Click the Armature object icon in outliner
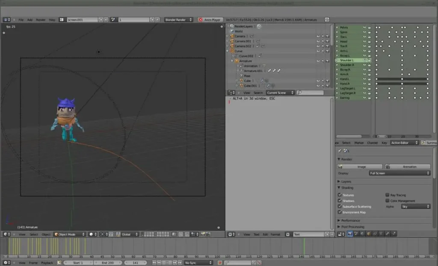The image size is (438, 266). (237, 61)
